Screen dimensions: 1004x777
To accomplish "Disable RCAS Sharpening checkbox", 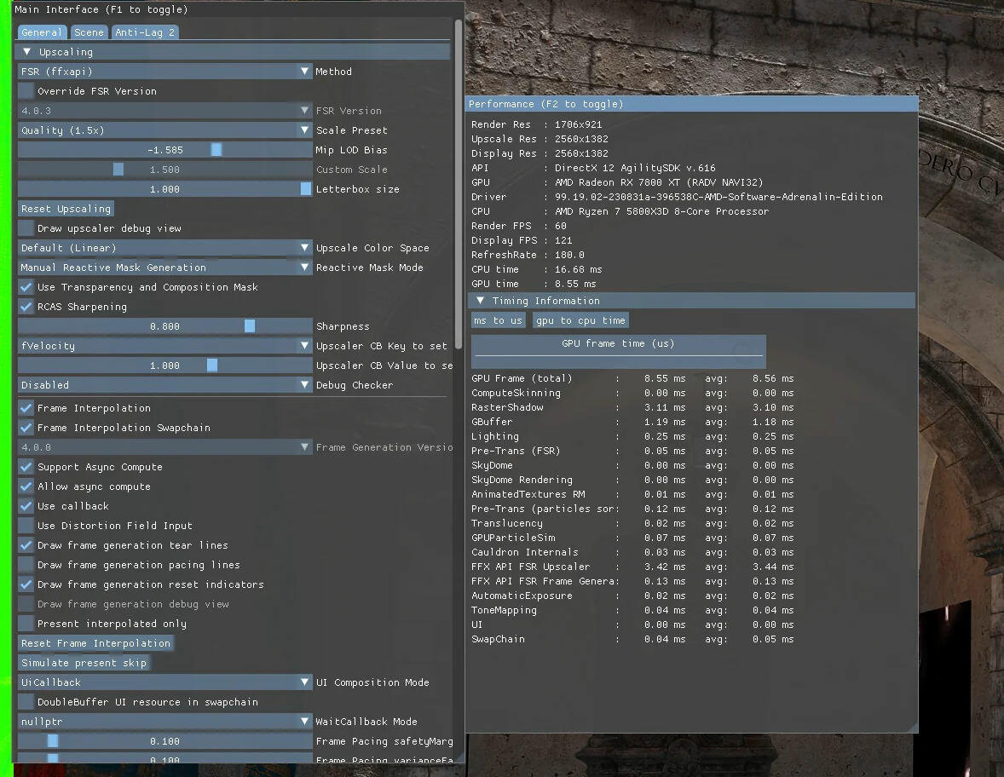I will click(26, 307).
